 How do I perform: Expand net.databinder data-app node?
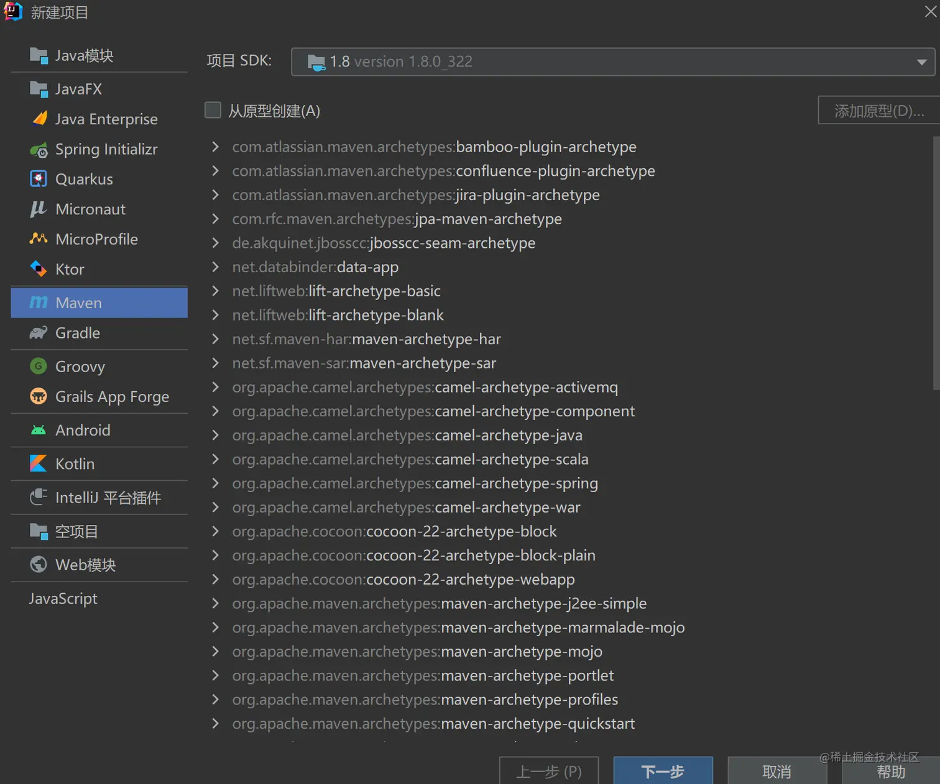pyautogui.click(x=215, y=267)
